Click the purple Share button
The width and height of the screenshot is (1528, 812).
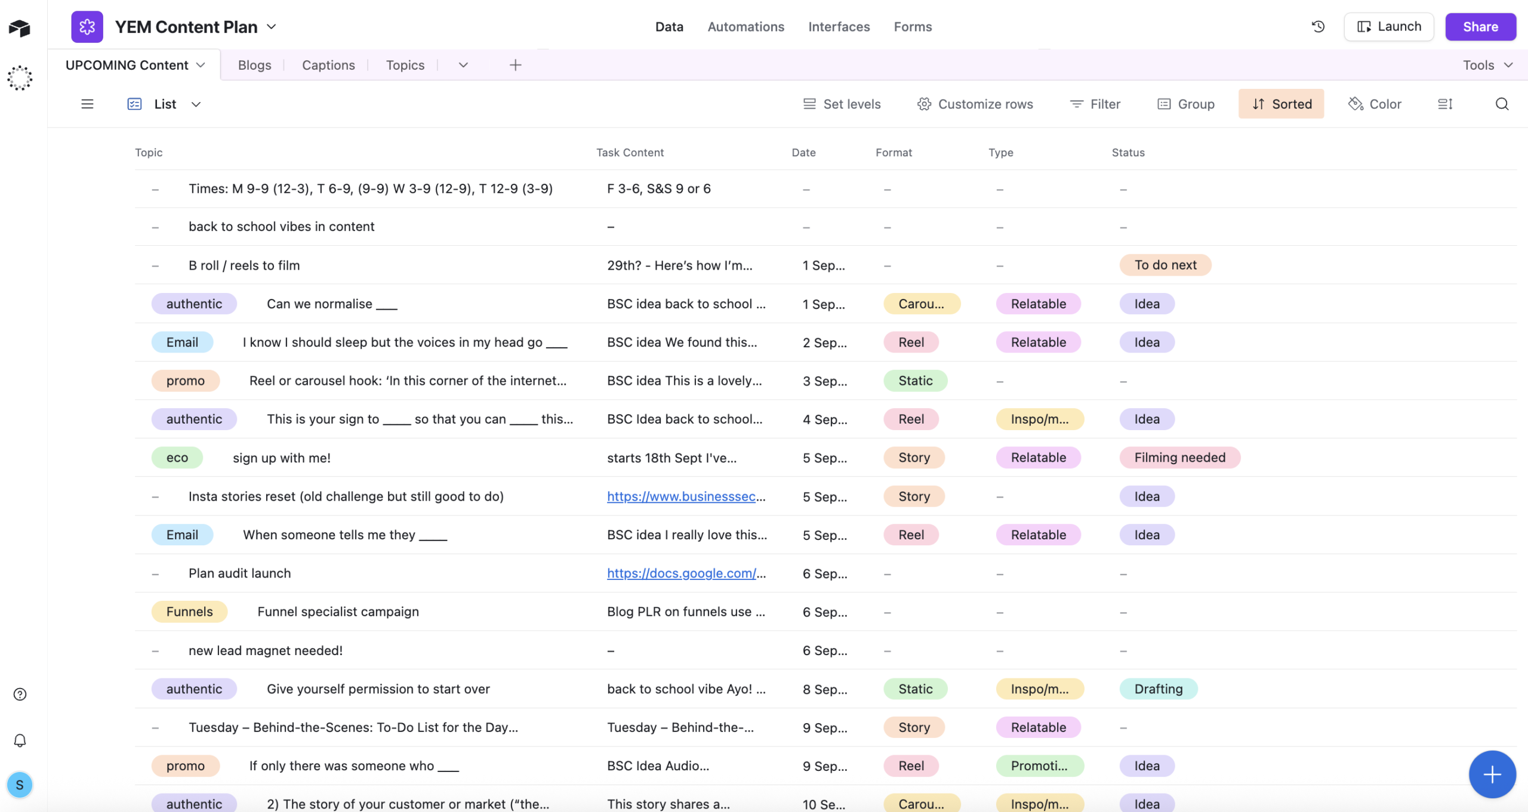pyautogui.click(x=1480, y=27)
